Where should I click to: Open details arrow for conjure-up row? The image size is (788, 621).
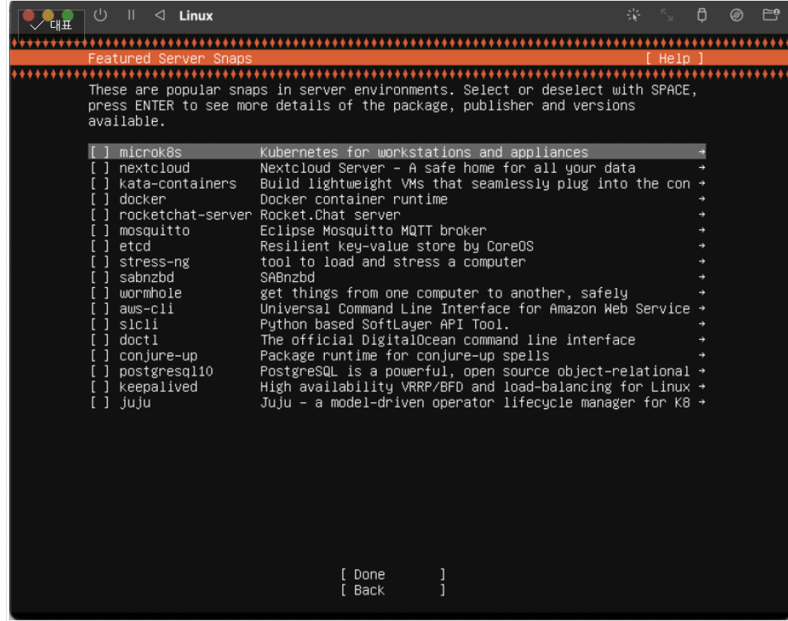(702, 355)
